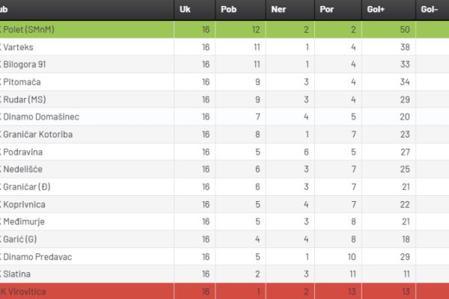Select the Bilogora 91 row
The width and height of the screenshot is (449, 299).
point(224,64)
